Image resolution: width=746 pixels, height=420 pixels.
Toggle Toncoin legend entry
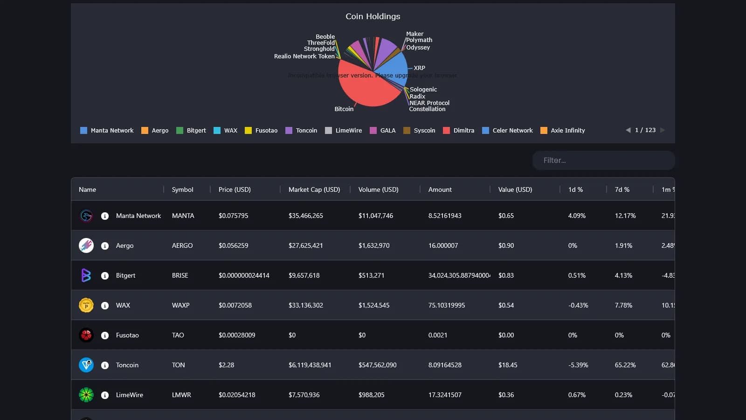tap(301, 131)
